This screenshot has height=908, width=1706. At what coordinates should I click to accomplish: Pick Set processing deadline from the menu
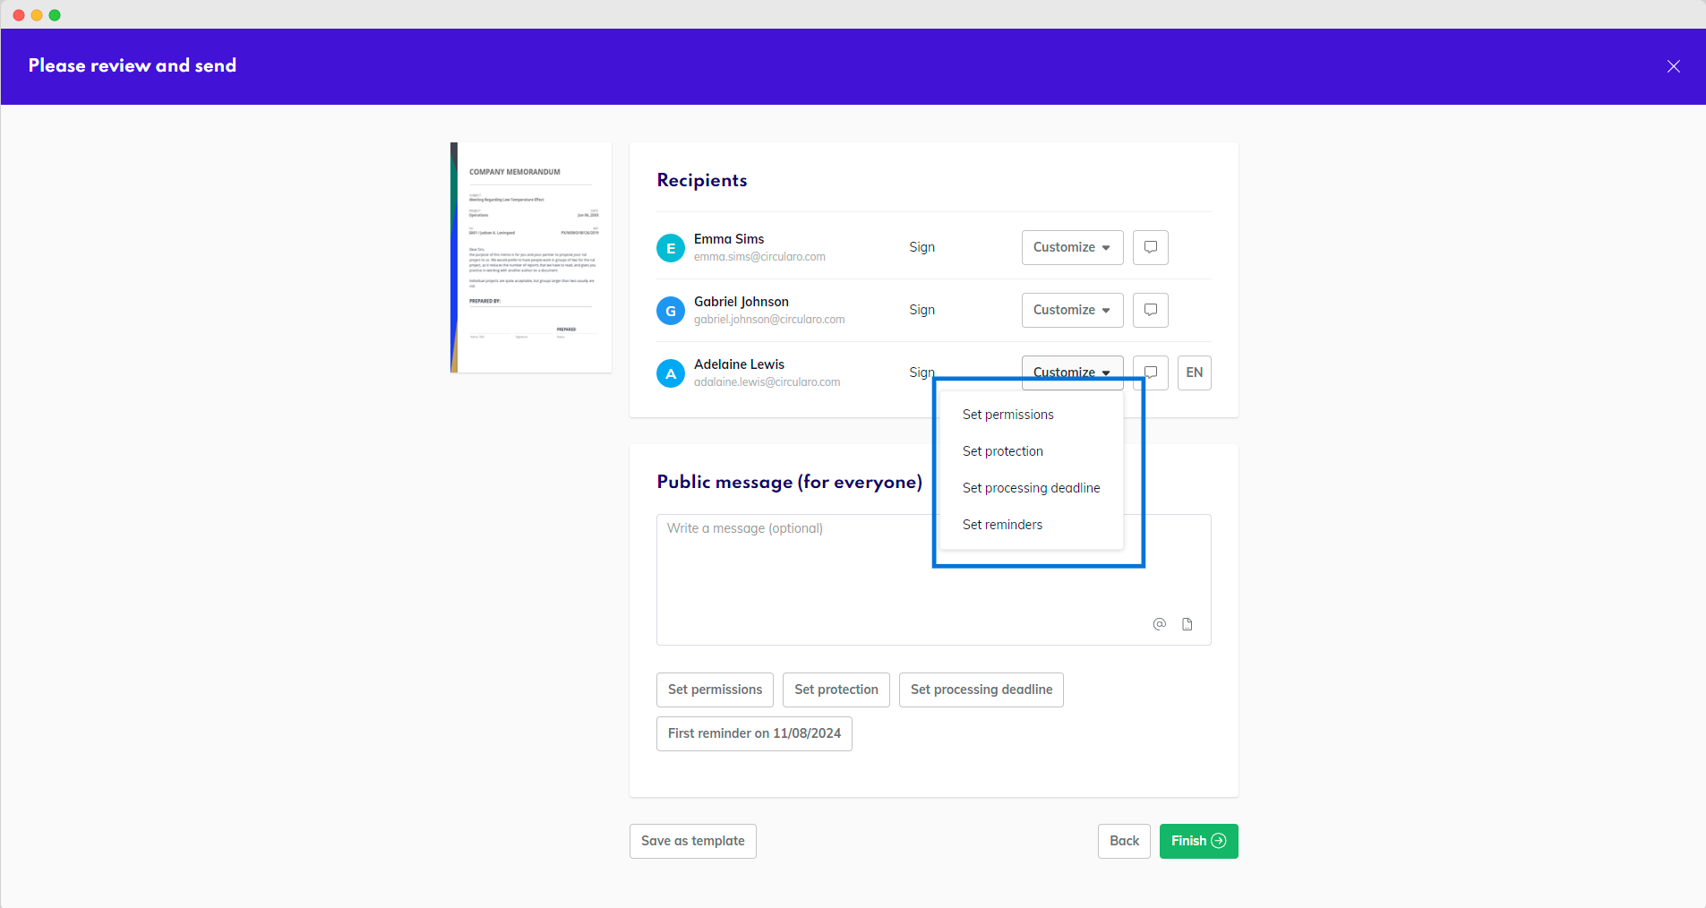1031,487
